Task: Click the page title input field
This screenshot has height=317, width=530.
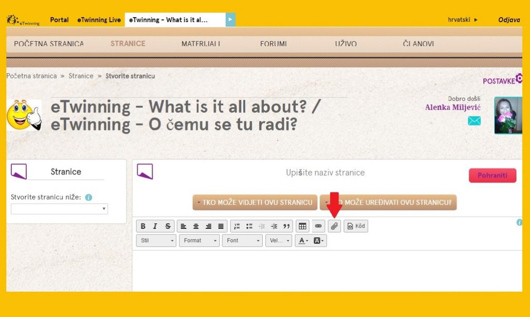Action: tap(325, 173)
